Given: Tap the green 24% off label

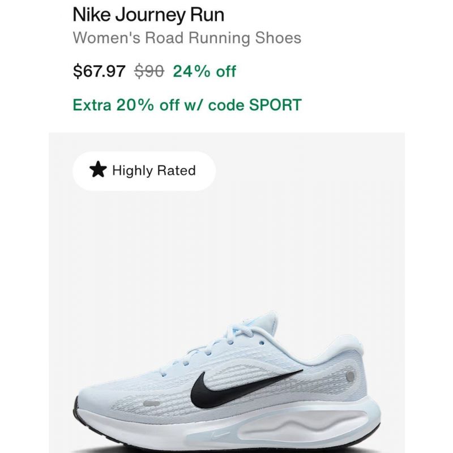Looking at the screenshot, I should tap(204, 71).
